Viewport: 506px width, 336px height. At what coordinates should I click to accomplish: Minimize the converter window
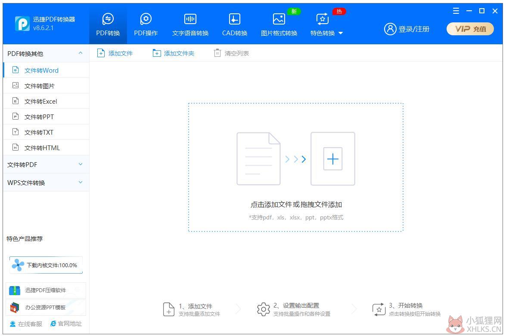click(x=469, y=11)
